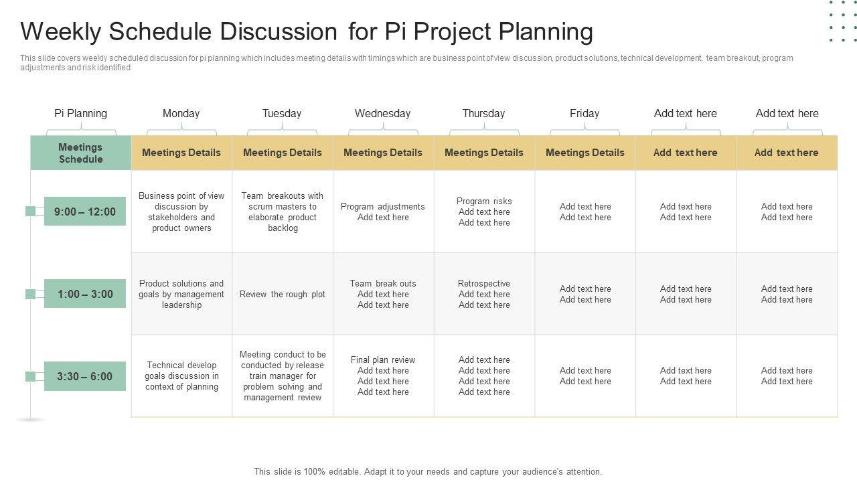The height and width of the screenshot is (482, 857).
Task: Select the 3:30 – 6:00 time block
Action: [x=85, y=376]
